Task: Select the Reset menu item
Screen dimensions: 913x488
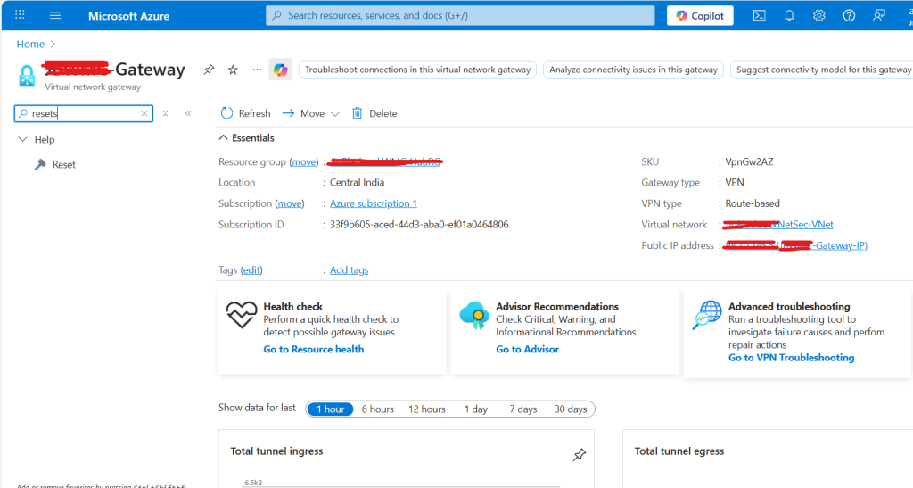Action: coord(63,165)
